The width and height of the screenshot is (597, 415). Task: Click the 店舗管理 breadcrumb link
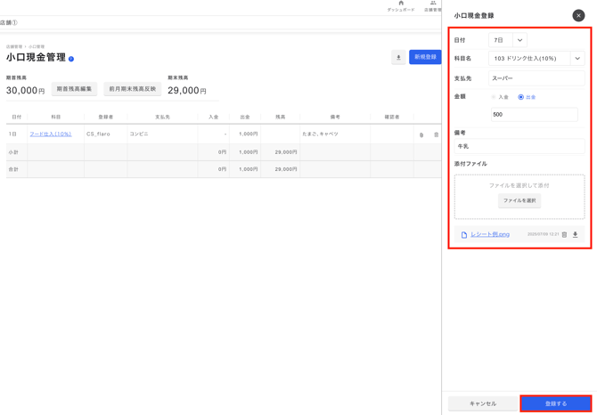pos(14,47)
